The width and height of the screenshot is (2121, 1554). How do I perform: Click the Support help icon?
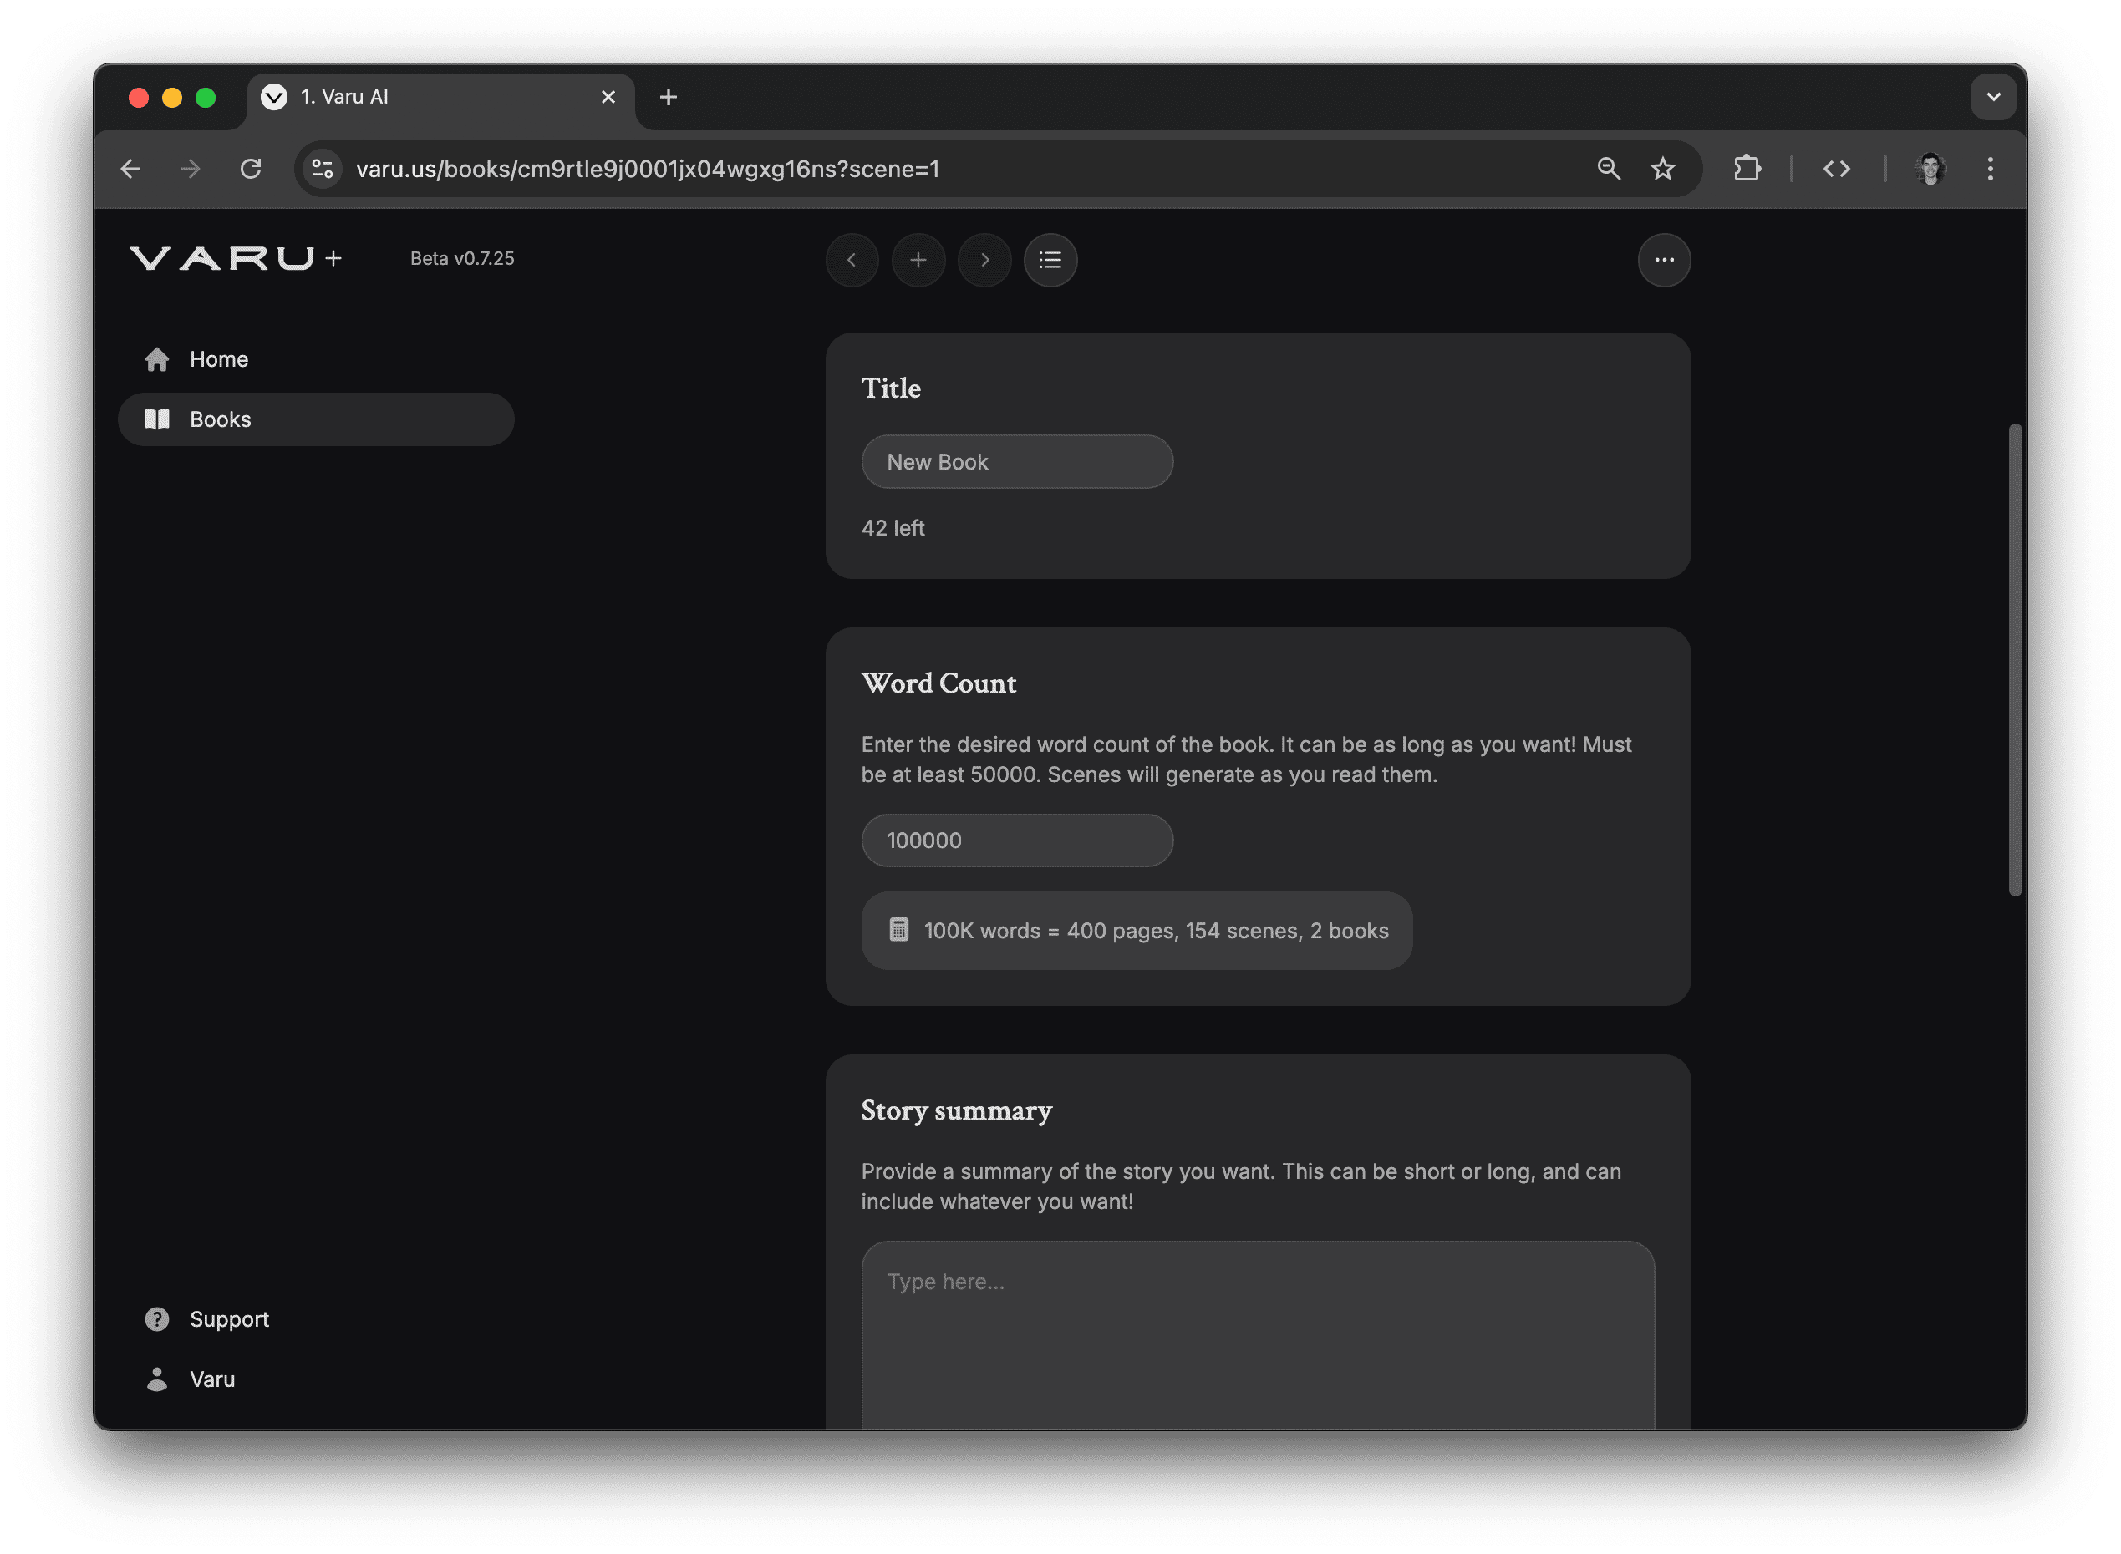point(156,1319)
